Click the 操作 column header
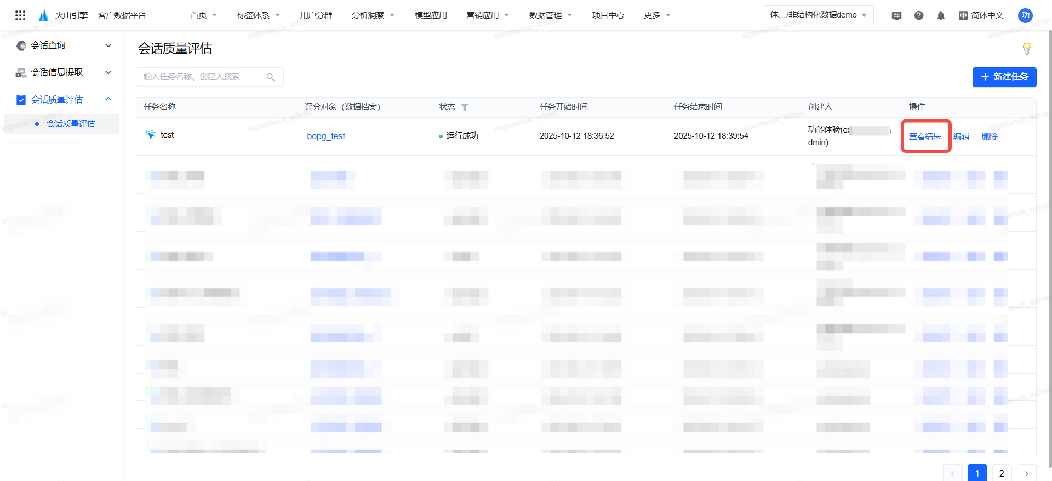The height and width of the screenshot is (481, 1052). pos(917,107)
